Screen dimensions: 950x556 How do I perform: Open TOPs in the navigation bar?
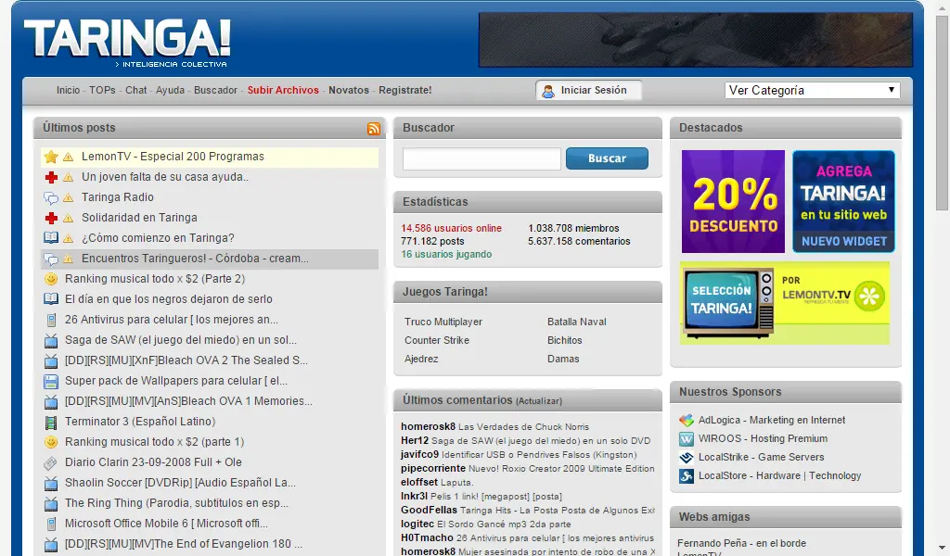click(102, 90)
